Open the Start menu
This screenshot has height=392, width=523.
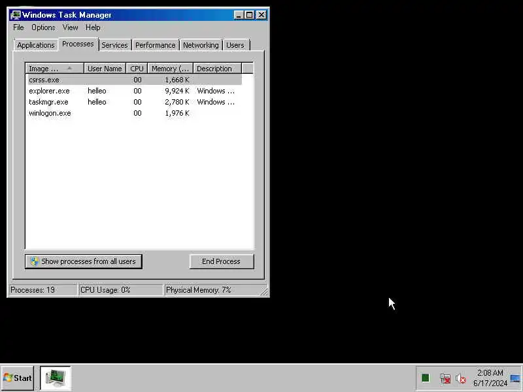coord(18,378)
